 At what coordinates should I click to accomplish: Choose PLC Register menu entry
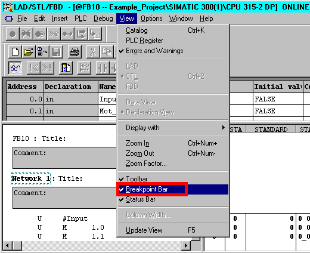tap(173, 41)
